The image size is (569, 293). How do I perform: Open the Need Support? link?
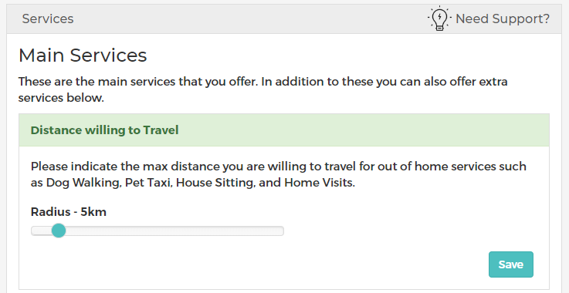click(x=503, y=19)
